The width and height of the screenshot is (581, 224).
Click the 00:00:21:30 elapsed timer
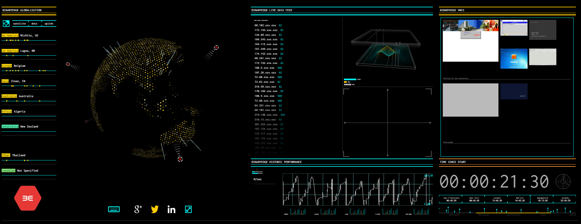494,182
